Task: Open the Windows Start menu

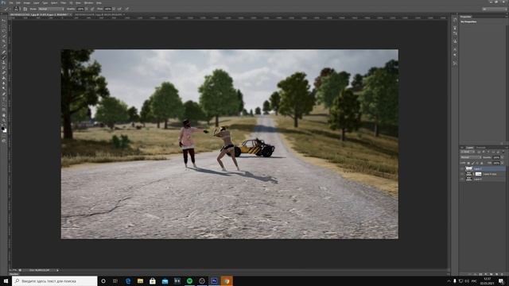Action: (x=6, y=280)
